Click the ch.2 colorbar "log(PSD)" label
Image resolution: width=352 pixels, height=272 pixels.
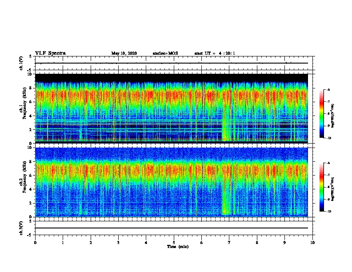point(332,189)
